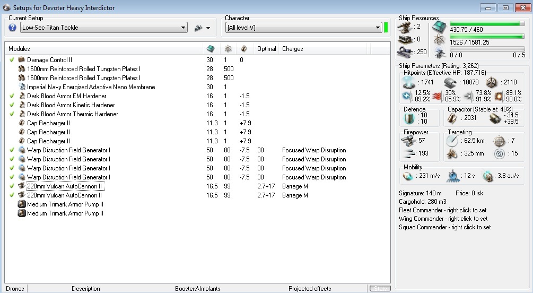
Task: Click the powergrid usage progress bar
Action: [487, 37]
